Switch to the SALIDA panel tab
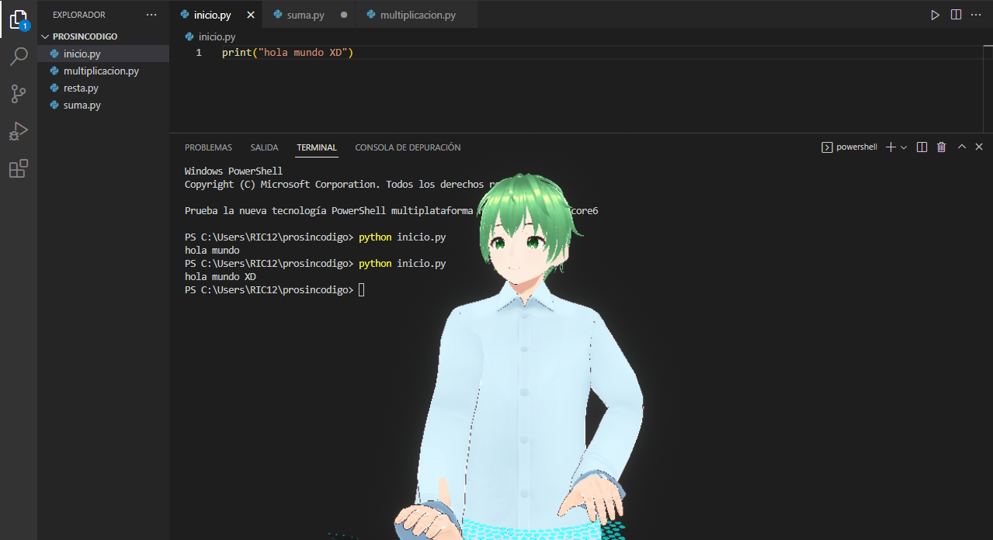Screen dimensions: 993x540 265,147
